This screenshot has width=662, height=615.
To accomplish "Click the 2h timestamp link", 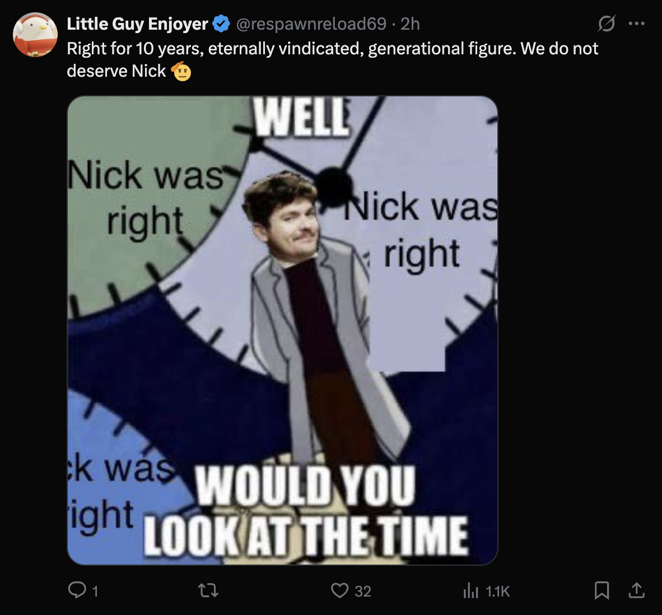I will [410, 24].
